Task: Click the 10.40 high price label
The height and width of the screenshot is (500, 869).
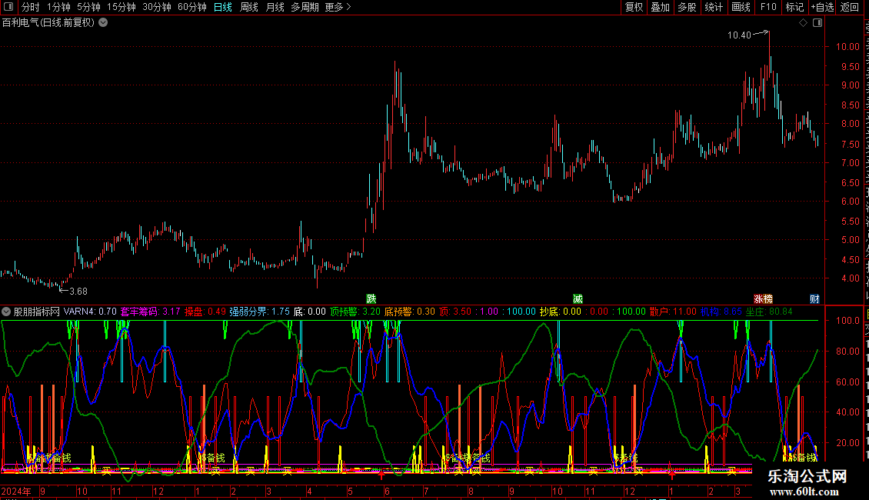Action: click(739, 35)
